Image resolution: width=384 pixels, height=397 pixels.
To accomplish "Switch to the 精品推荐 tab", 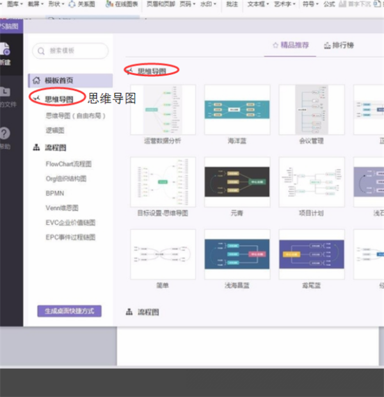I will (291, 45).
